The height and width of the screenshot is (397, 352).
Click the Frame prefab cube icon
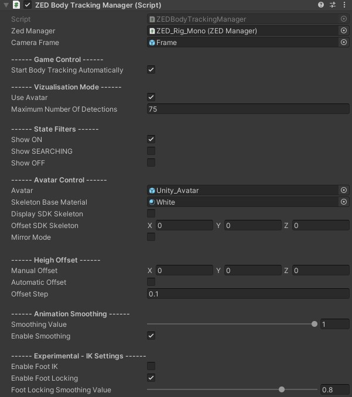click(x=152, y=43)
